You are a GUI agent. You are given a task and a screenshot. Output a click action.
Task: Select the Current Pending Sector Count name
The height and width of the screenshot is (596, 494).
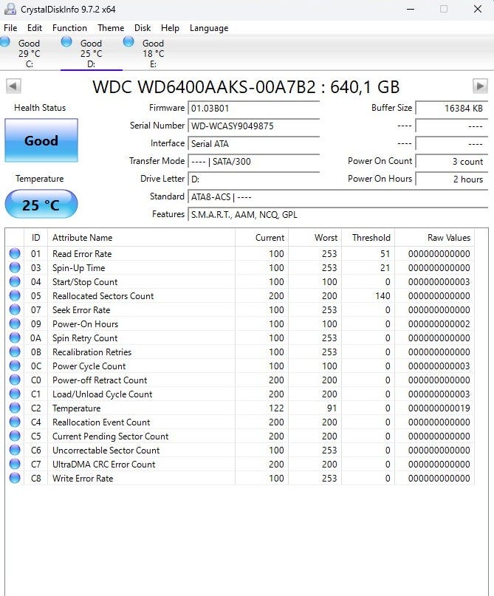110,436
